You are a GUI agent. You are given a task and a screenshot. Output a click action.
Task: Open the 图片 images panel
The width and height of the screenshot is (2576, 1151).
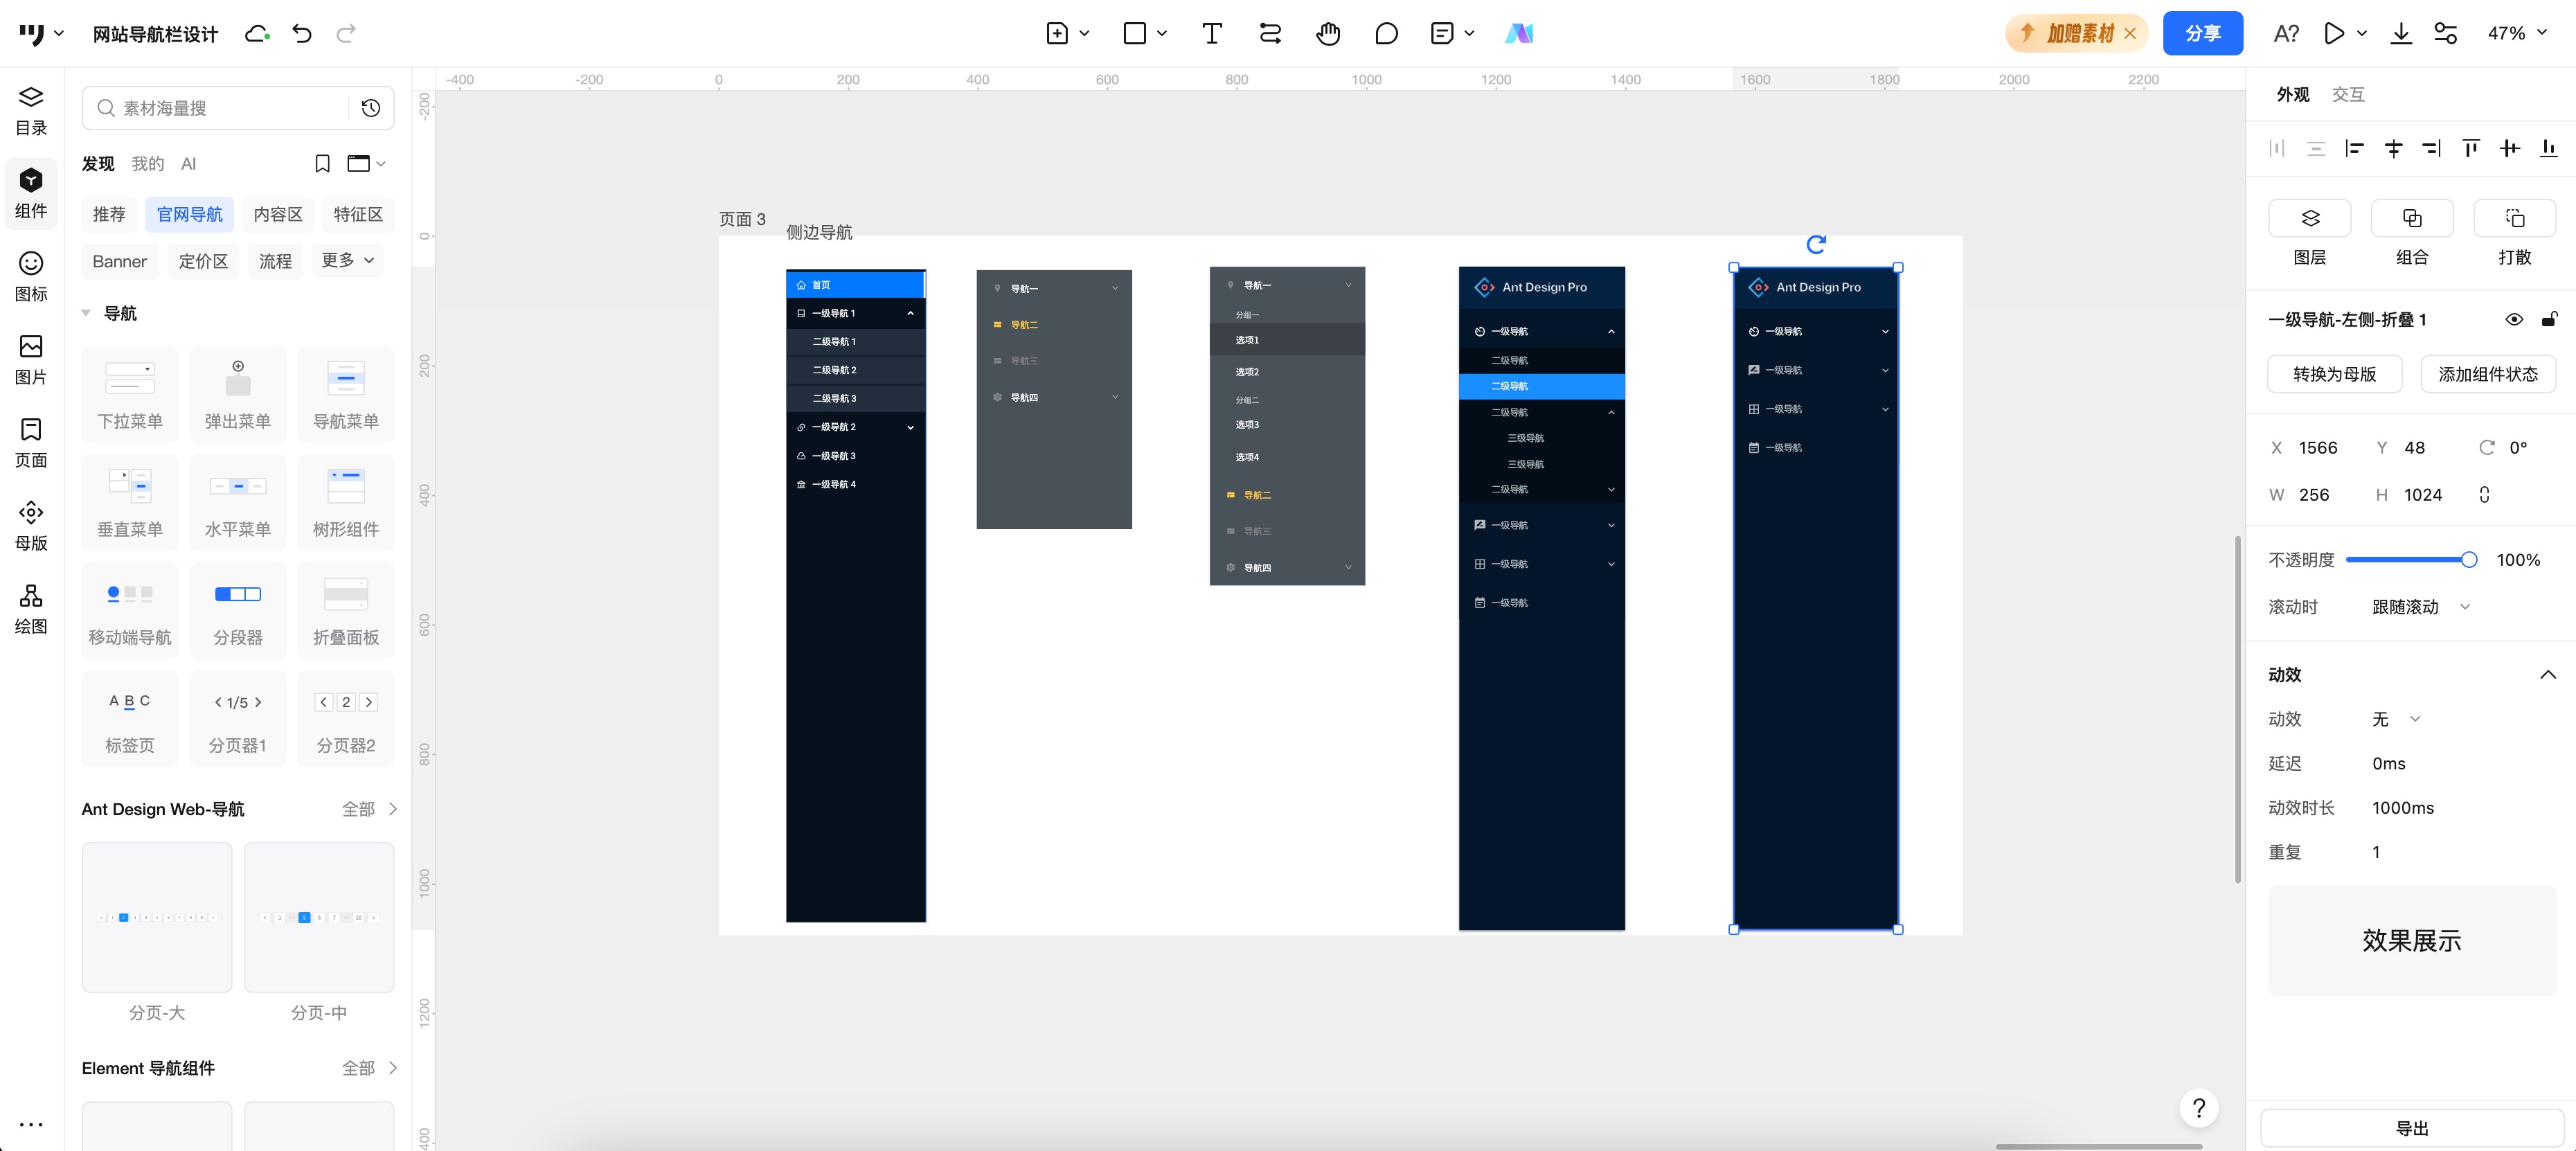click(x=31, y=359)
